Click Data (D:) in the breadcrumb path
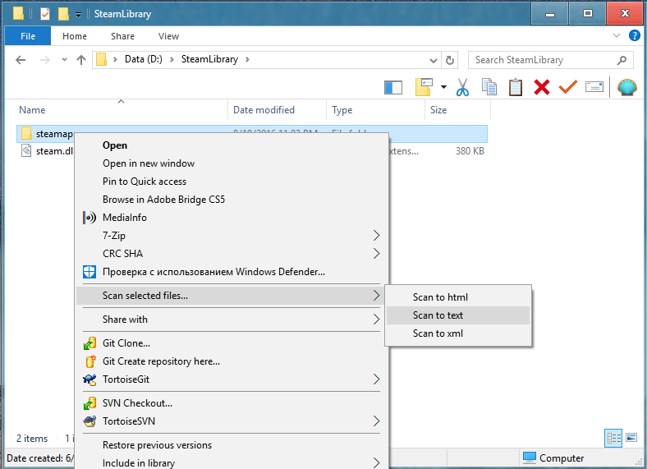 (143, 59)
